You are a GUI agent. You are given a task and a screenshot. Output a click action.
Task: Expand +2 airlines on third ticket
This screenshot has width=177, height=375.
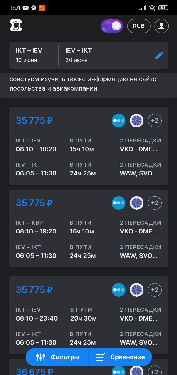click(x=155, y=290)
